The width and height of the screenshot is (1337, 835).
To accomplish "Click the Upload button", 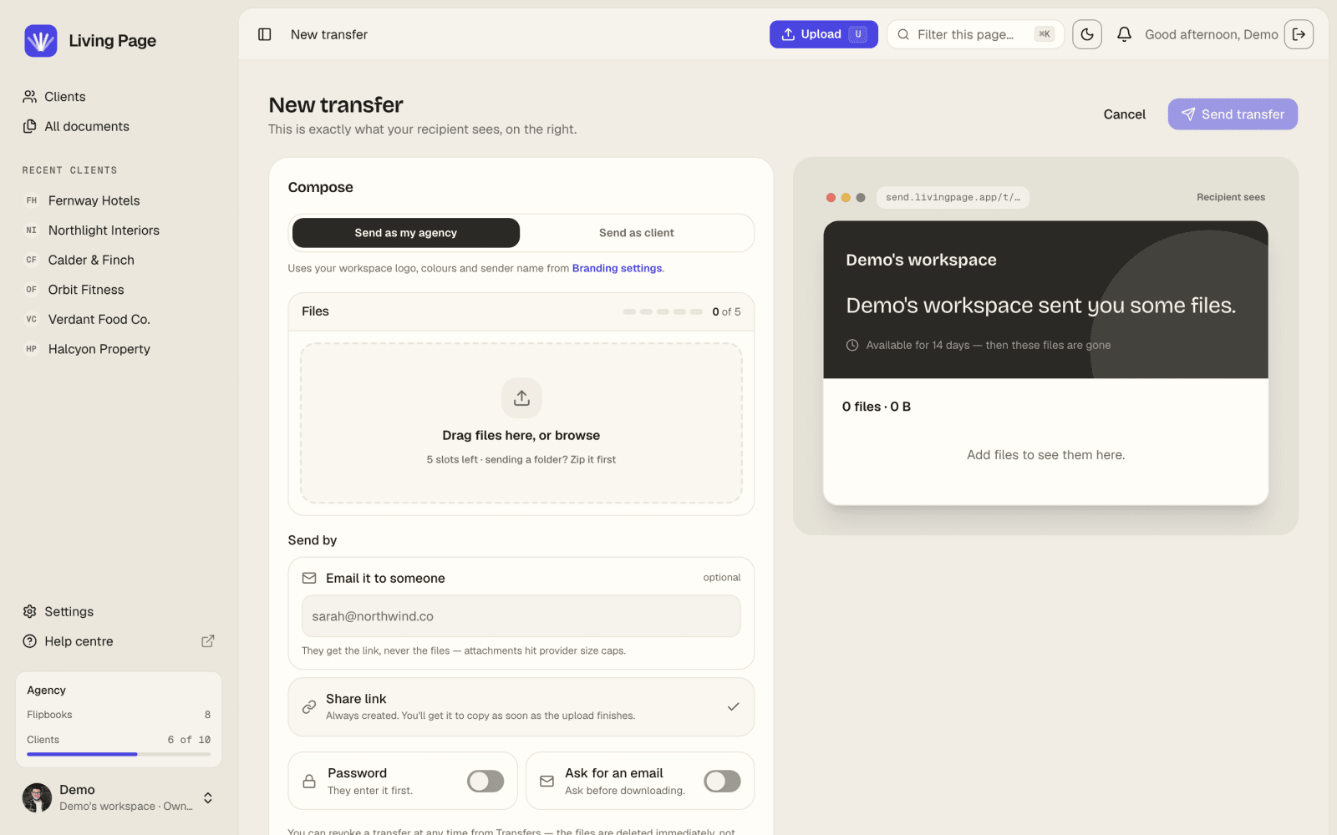I will coord(823,34).
